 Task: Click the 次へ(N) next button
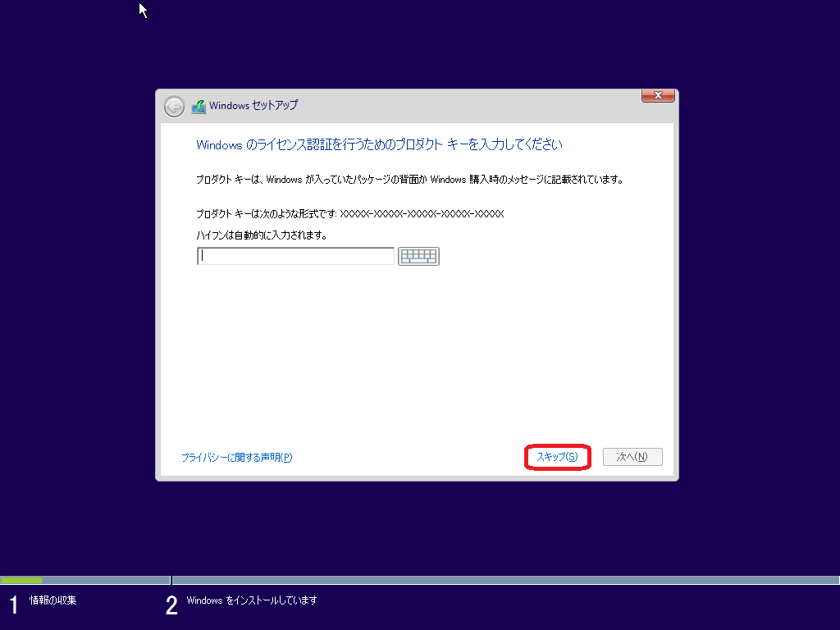pos(632,457)
